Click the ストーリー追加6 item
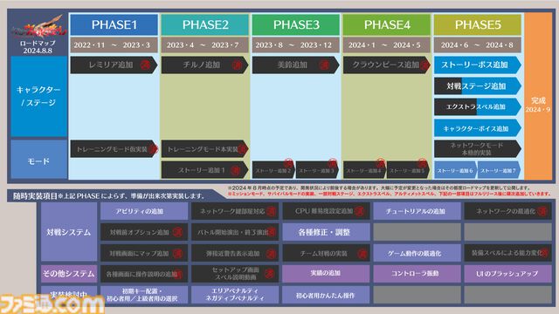Viewport: 559px width, 314px height. tap(455, 171)
